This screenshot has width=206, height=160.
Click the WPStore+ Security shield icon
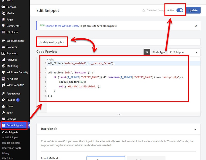click(x=3, y=72)
